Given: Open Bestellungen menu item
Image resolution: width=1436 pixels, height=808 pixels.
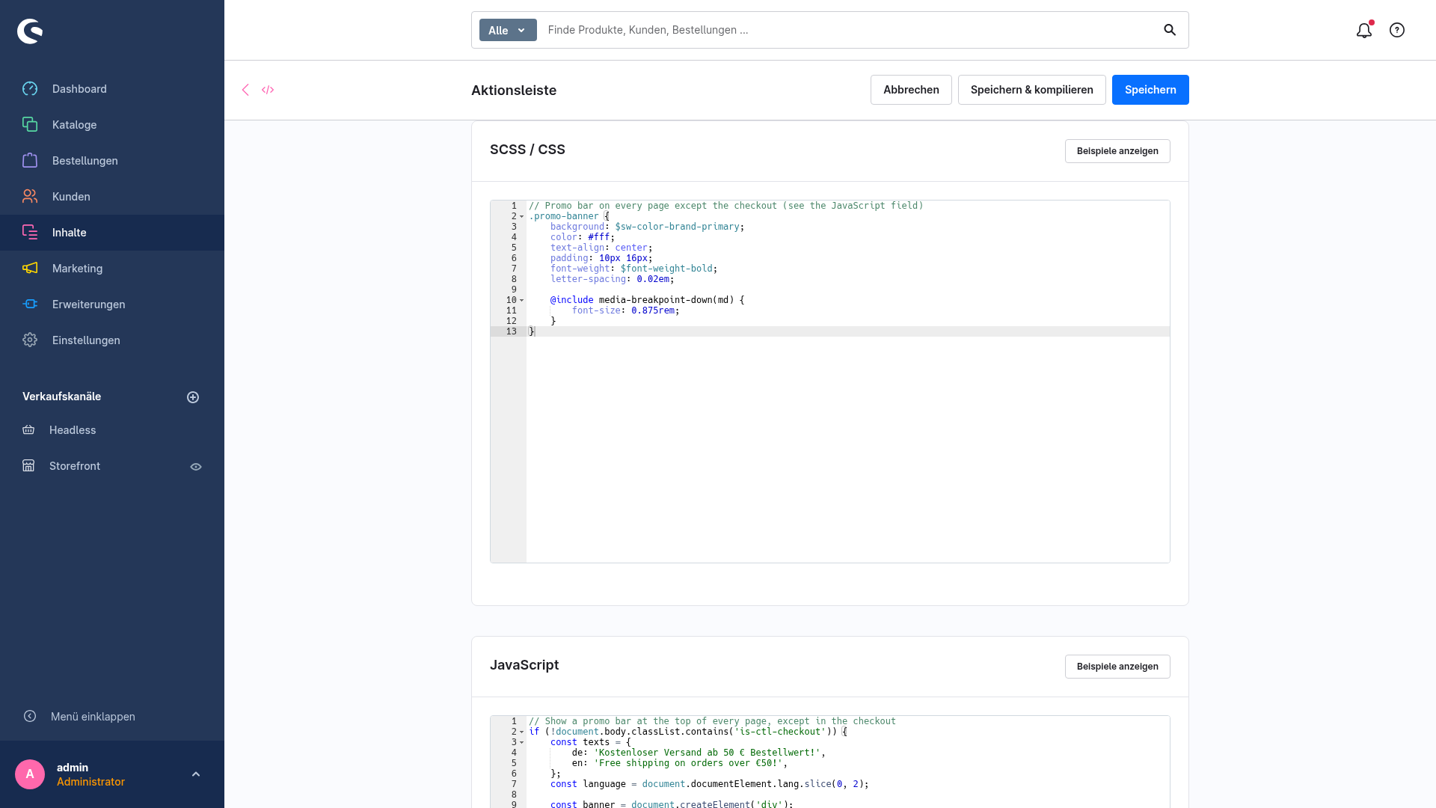Looking at the screenshot, I should click(112, 161).
